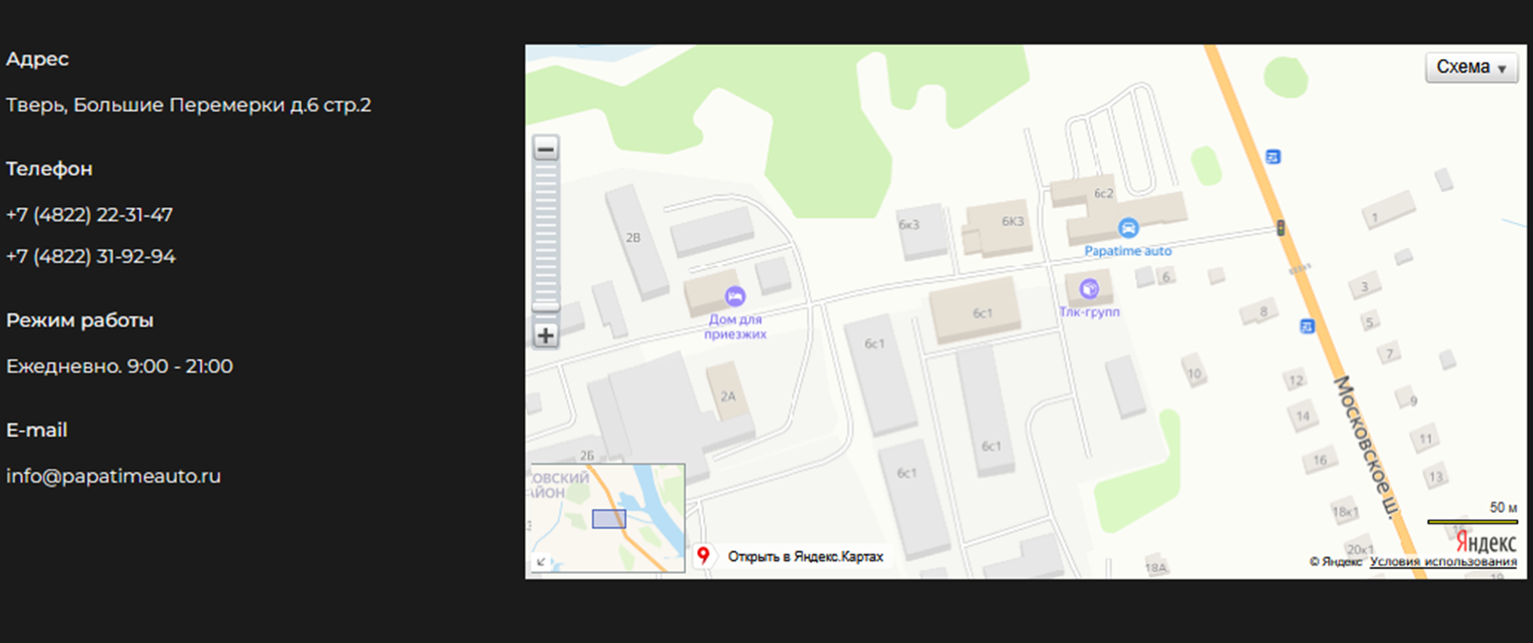Click the overview minimap thumbnail
The height and width of the screenshot is (643, 1533).
click(x=608, y=518)
